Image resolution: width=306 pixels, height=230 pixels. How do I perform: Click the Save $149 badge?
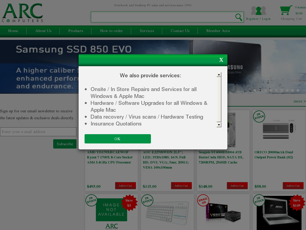(297, 203)
